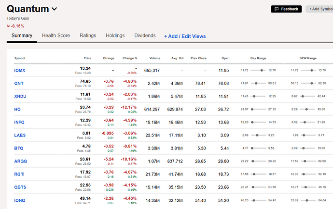Go to the Dividends tab
This screenshot has width=333, height=209.
(x=145, y=36)
